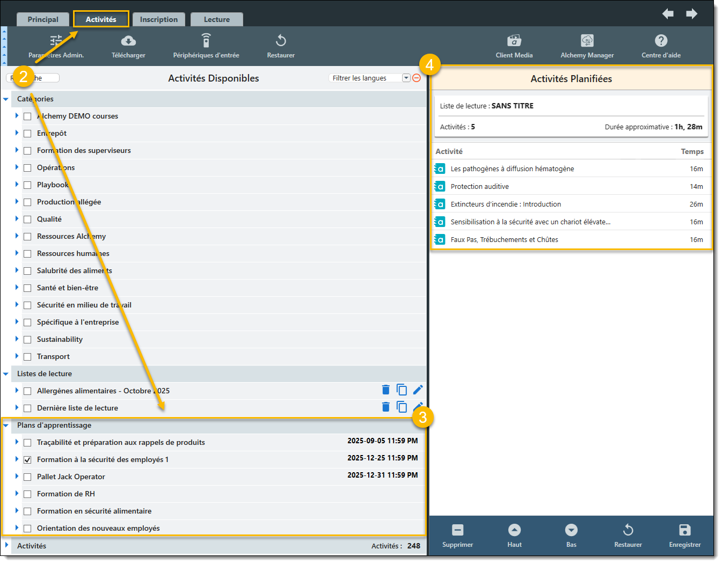Select Protection auditive in planned activities
The height and width of the screenshot is (564, 722).
[x=480, y=187]
